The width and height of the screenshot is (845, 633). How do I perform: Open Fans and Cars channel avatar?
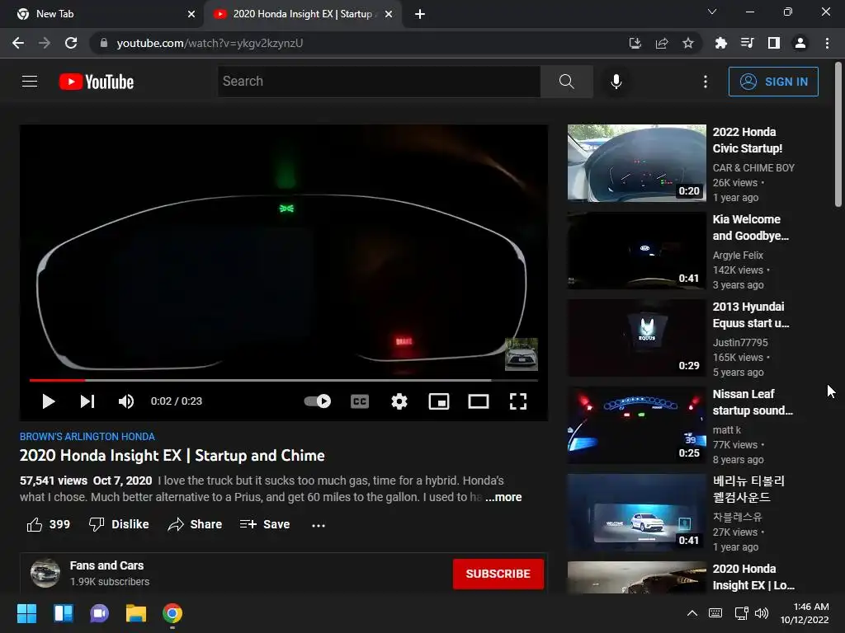(x=45, y=574)
